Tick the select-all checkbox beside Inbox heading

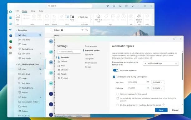click(51, 30)
